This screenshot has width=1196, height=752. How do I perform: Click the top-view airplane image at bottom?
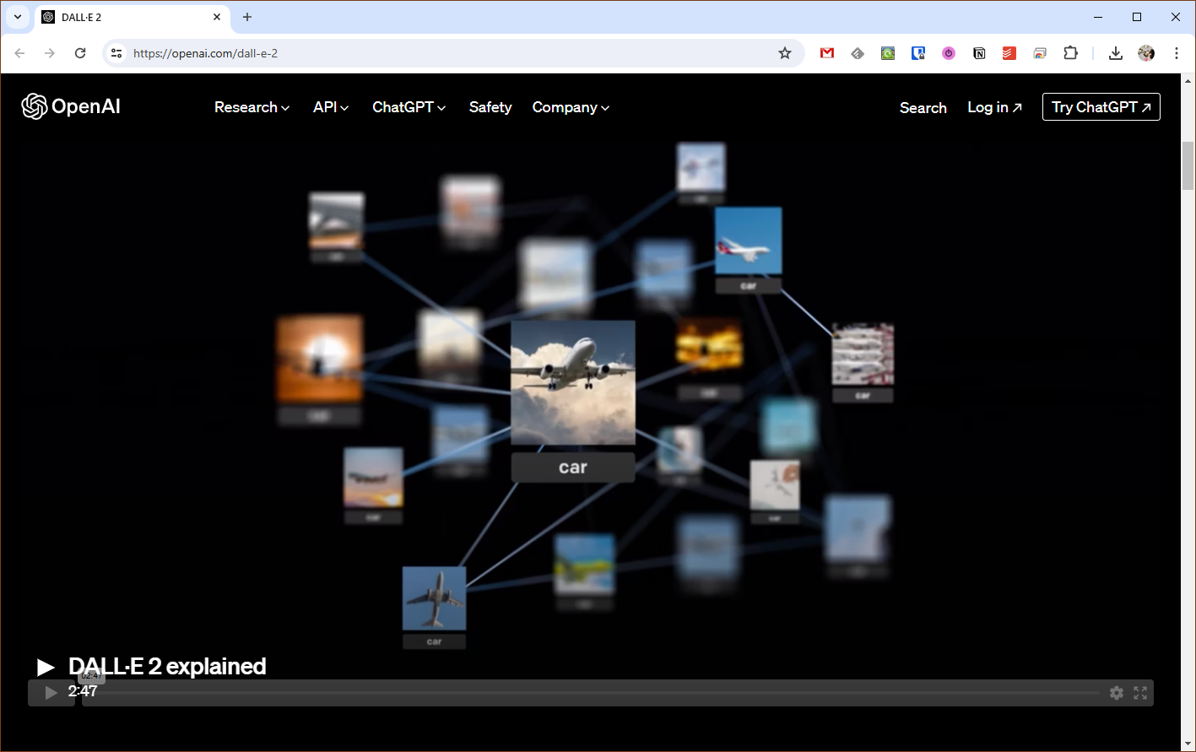tap(434, 598)
